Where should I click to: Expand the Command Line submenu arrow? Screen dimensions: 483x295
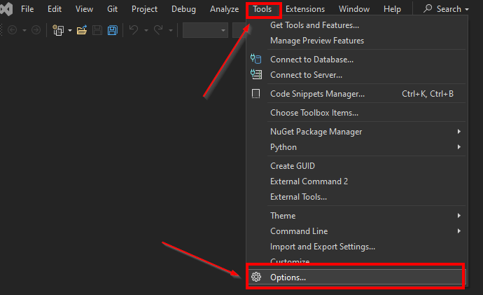[x=459, y=231]
